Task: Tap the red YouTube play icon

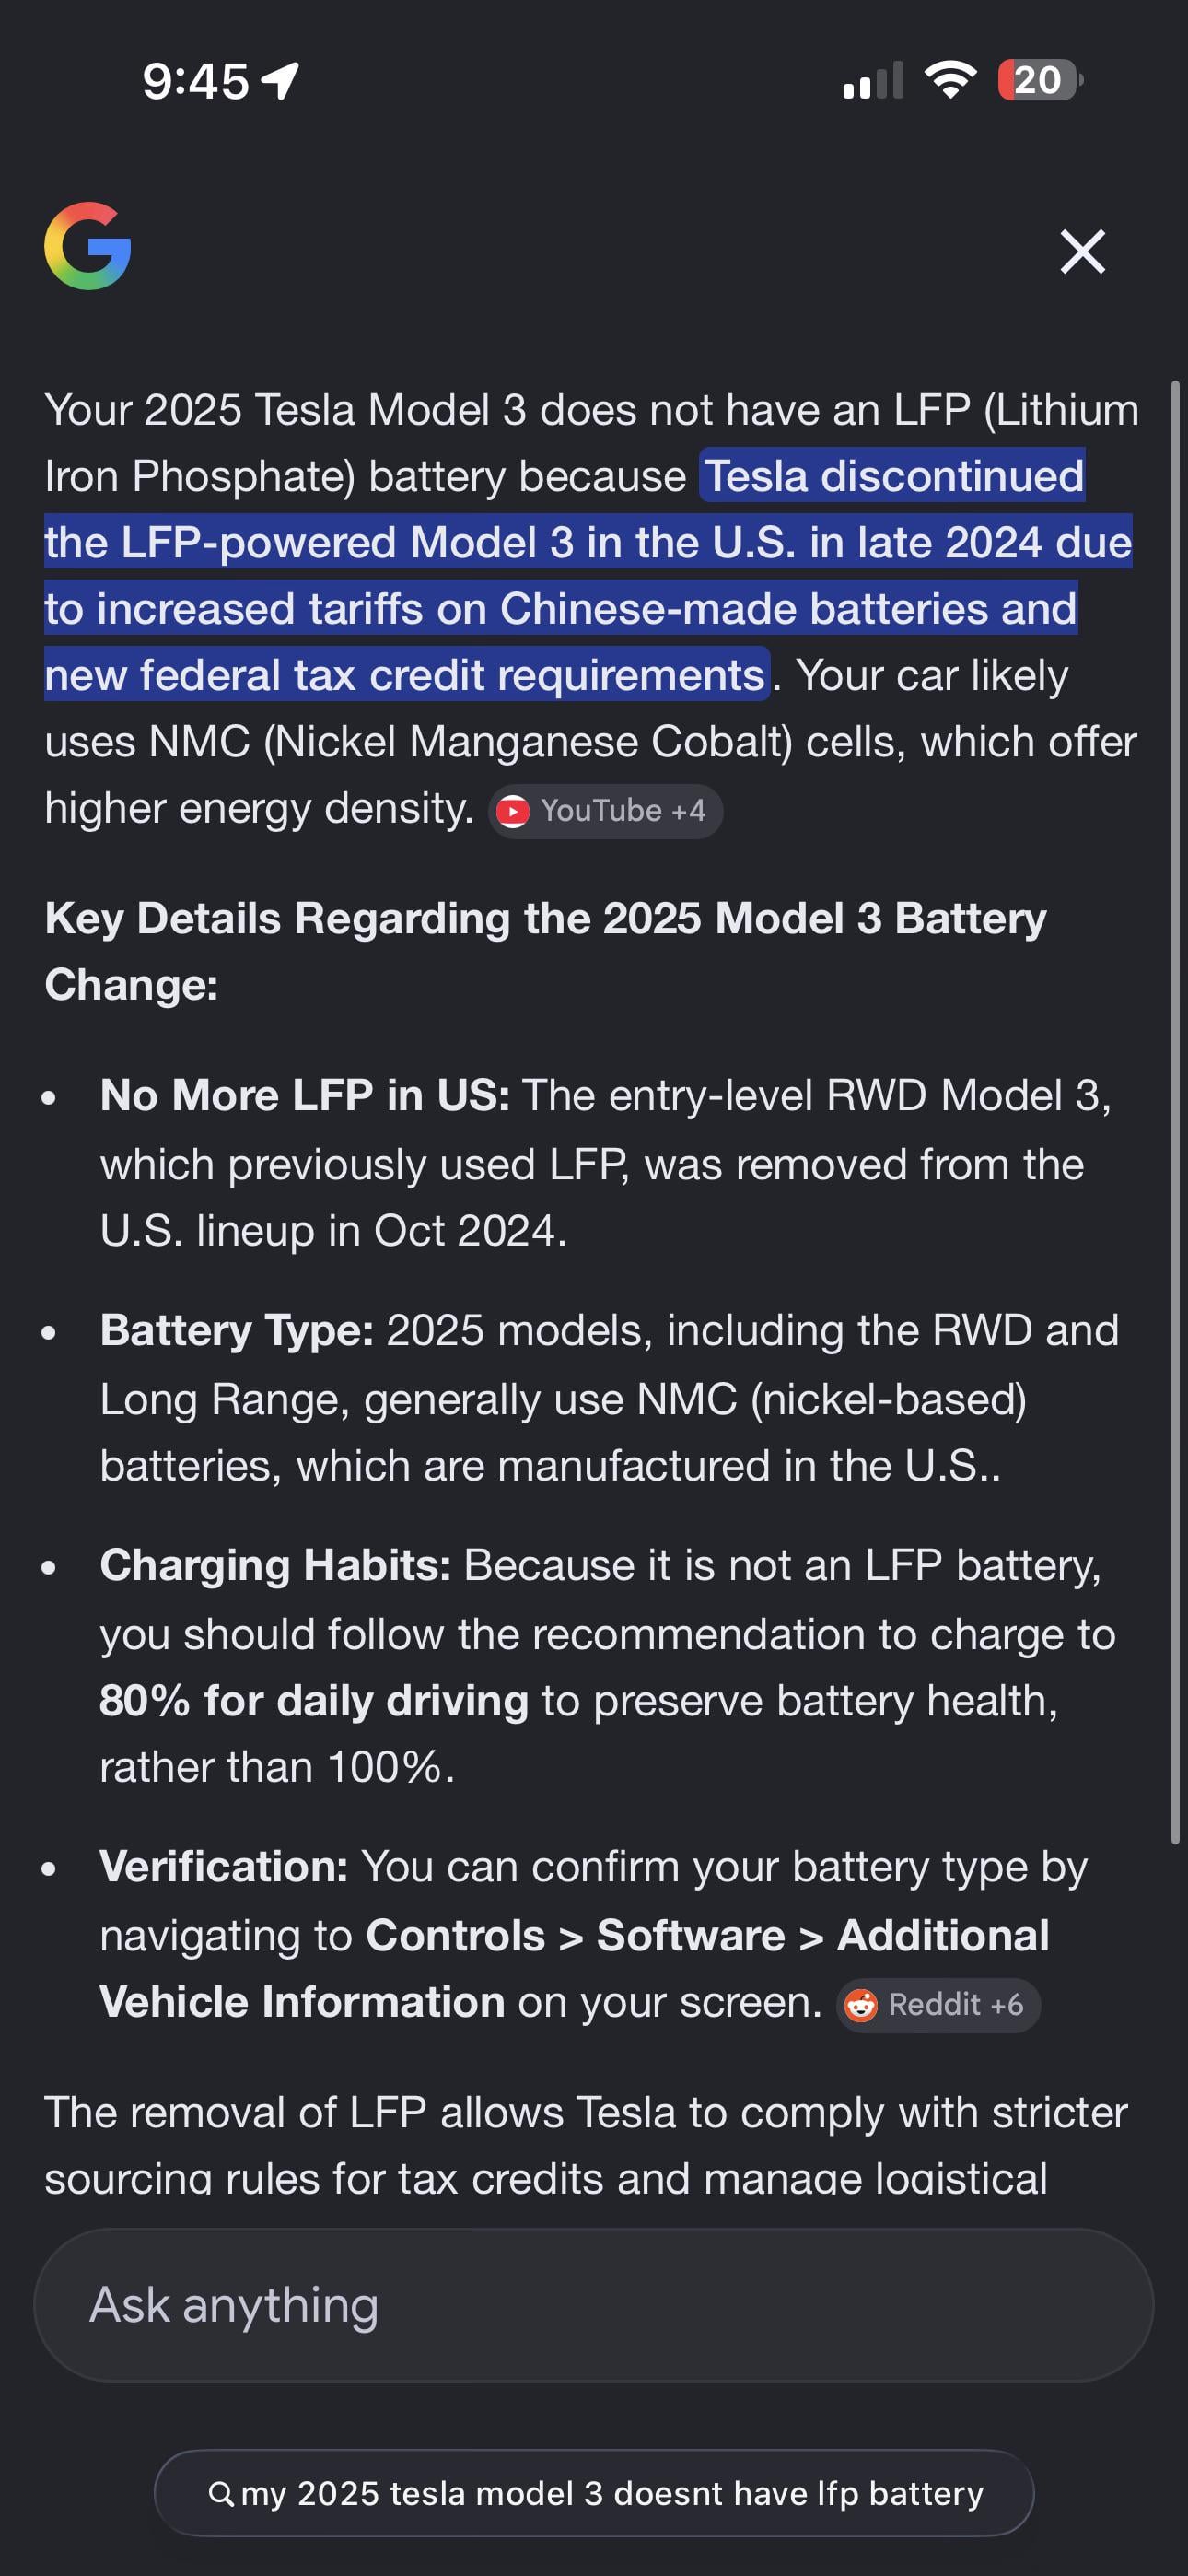Action: [513, 811]
